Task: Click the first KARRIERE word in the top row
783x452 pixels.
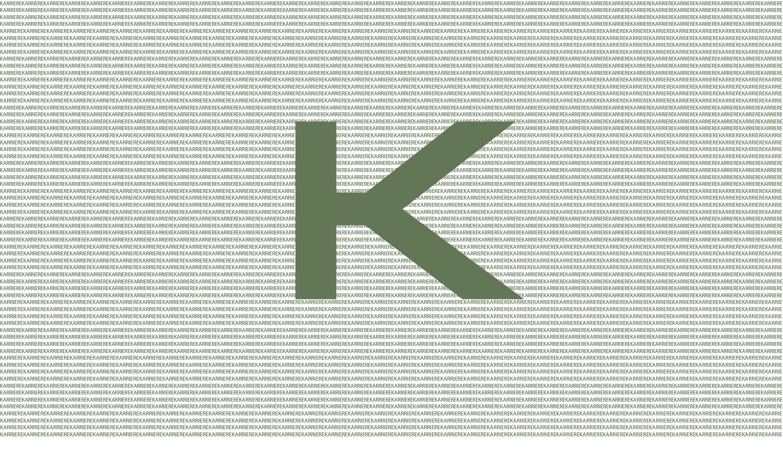Action: [x=12, y=3]
